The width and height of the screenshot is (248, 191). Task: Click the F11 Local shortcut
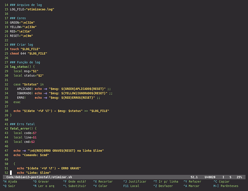click(x=131, y=186)
